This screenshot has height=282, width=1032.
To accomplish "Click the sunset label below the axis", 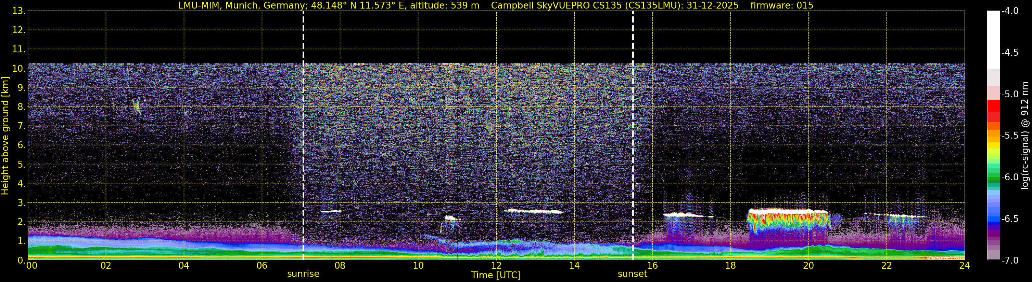I will pyautogui.click(x=633, y=274).
